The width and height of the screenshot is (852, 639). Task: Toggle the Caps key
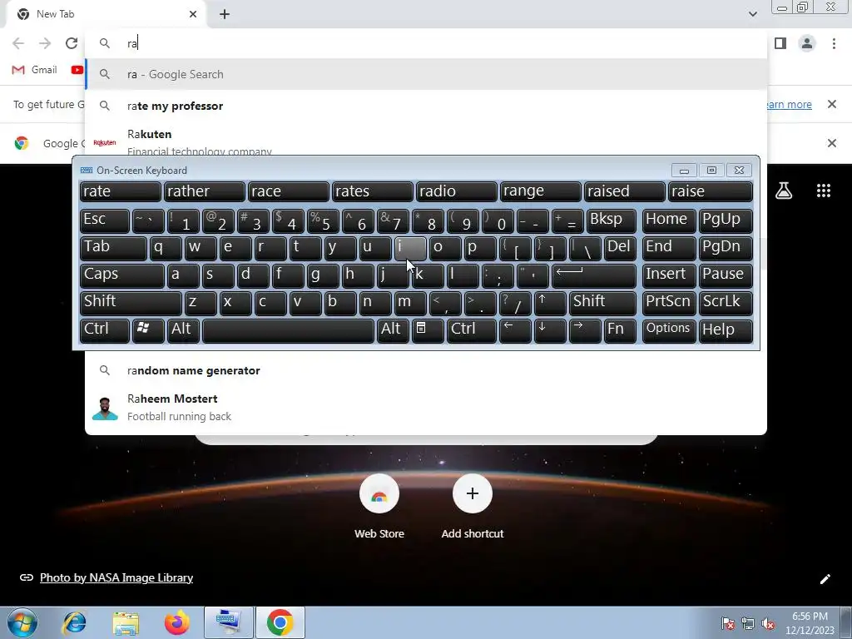[x=121, y=275]
